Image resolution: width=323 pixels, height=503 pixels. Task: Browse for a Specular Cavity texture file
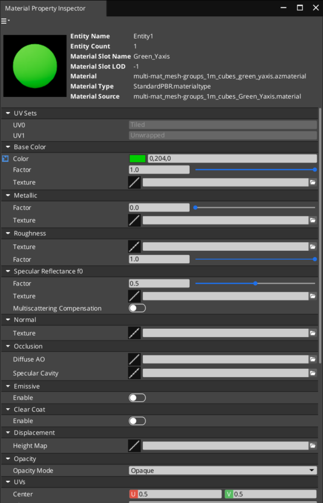[x=312, y=373]
